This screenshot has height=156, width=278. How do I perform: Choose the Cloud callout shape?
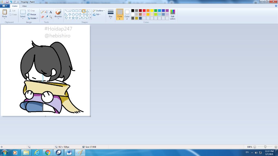[87, 18]
